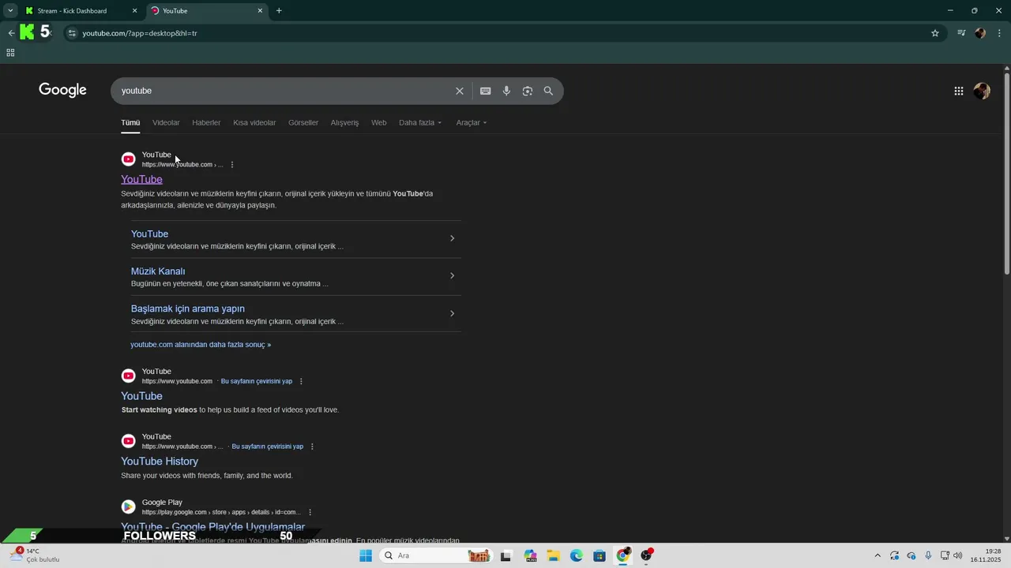Image resolution: width=1011 pixels, height=568 pixels.
Task: Translate the YouTube History page result
Action: click(x=267, y=447)
